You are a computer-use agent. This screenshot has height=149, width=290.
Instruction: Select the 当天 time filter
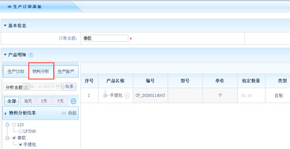pyautogui.click(x=28, y=101)
